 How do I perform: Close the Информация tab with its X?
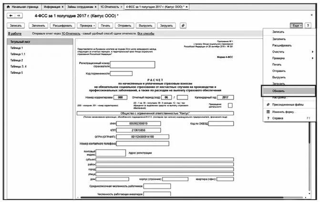pos(62,7)
